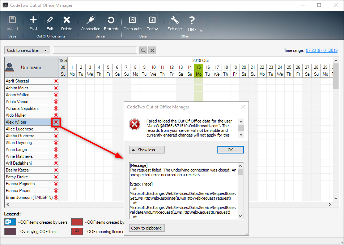The image size is (344, 245).
Task: Click the error icon next to Allan Deyoung
Action: pos(56,143)
